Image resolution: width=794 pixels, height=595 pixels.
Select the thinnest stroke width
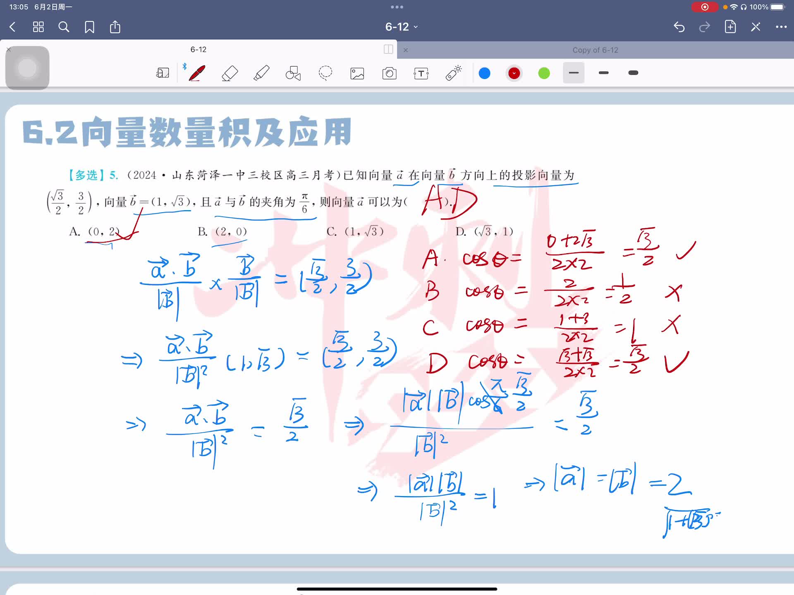pyautogui.click(x=574, y=73)
